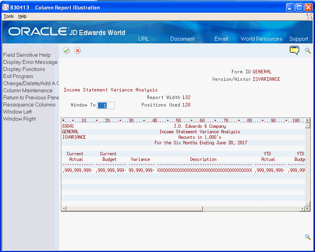Select Window Right
The height and width of the screenshot is (252, 315).
19,119
